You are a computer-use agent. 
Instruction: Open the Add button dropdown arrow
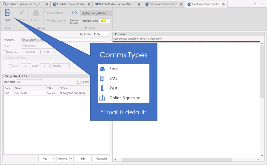(x=53, y=159)
